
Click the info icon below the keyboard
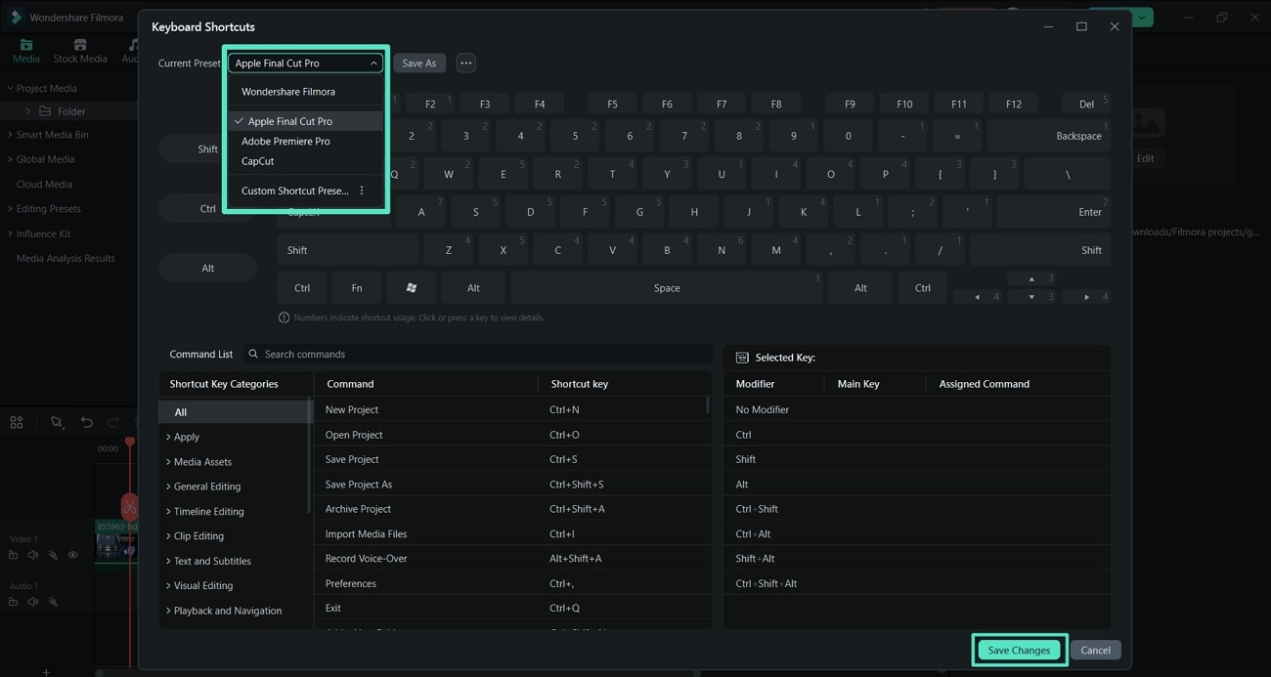click(x=285, y=317)
